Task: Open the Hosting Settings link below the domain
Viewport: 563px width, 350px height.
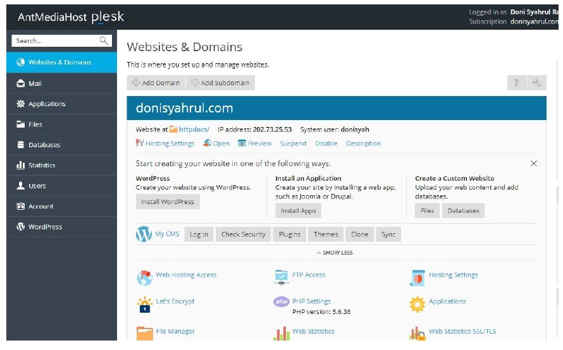Action: click(x=170, y=143)
